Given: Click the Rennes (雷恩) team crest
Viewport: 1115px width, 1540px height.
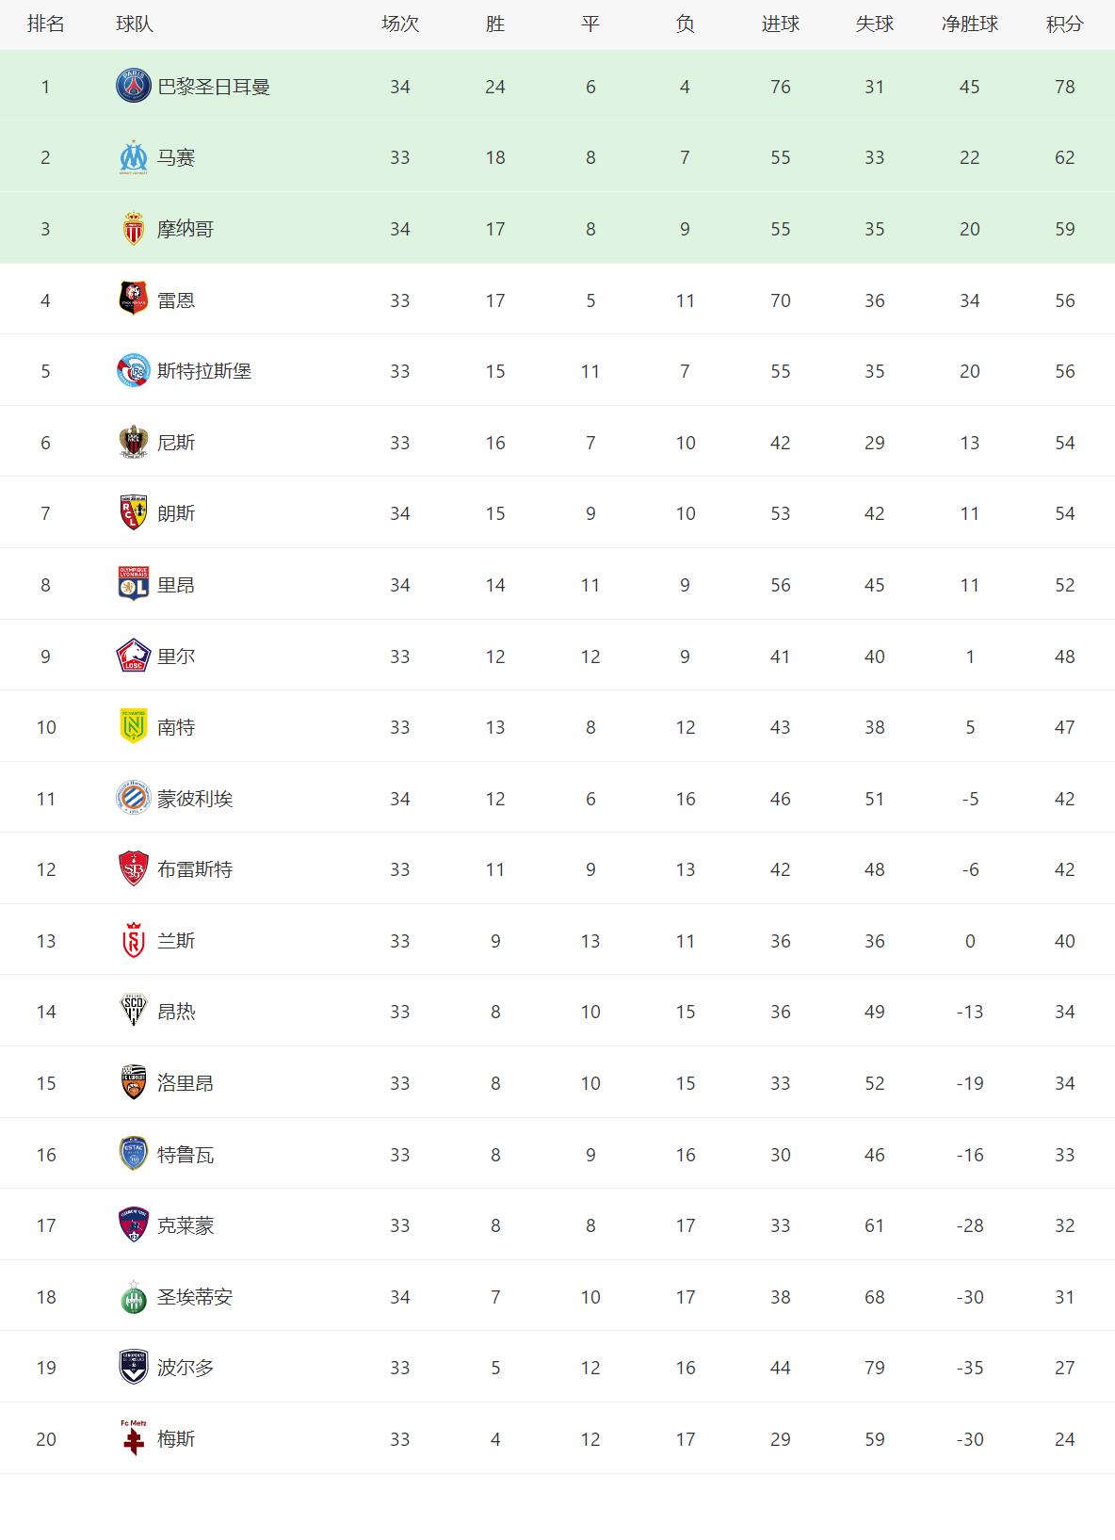Looking at the screenshot, I should point(133,300).
